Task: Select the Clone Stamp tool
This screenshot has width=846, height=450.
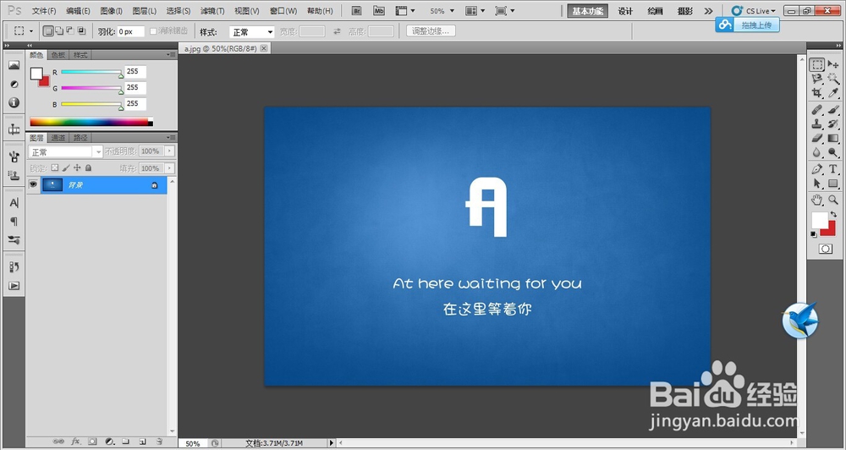Action: tap(817, 124)
